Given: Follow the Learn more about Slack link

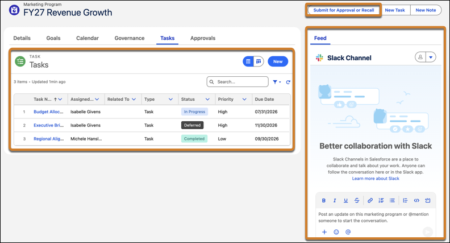Looking at the screenshot, I should [376, 178].
